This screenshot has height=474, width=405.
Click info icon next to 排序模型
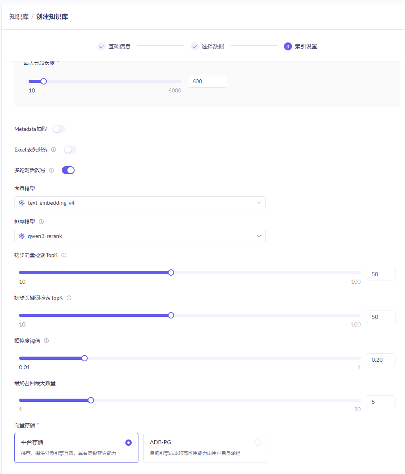(x=41, y=222)
